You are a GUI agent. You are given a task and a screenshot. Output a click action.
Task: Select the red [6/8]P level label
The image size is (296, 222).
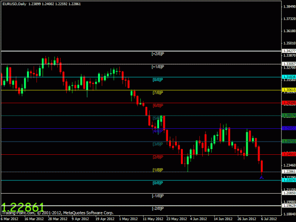coord(158,106)
